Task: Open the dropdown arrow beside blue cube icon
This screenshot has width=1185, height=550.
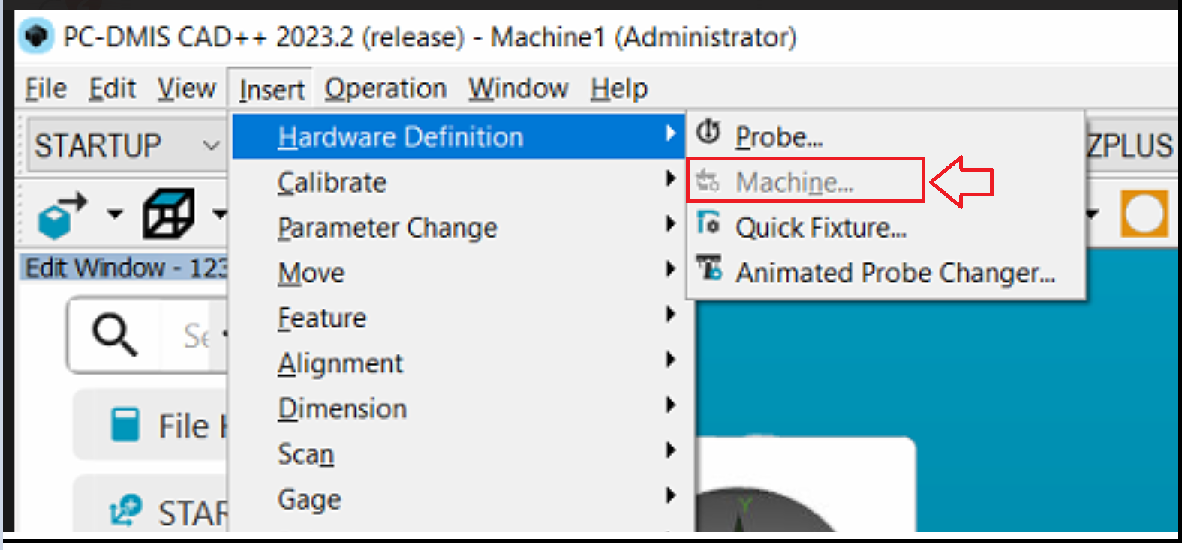Action: pos(115,215)
